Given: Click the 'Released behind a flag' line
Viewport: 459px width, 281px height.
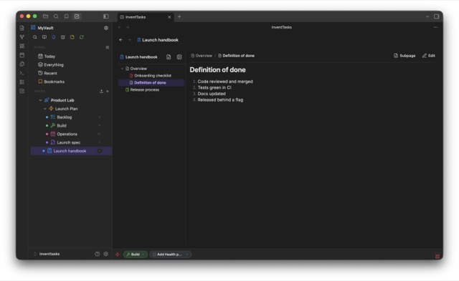Looking at the screenshot, I should (220, 100).
